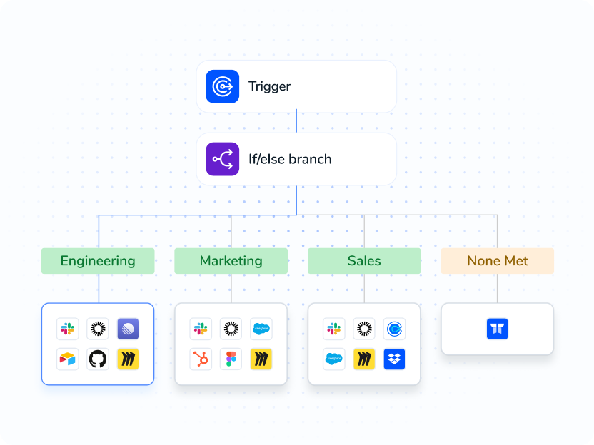Select the GitHub icon under Engineering
The width and height of the screenshot is (594, 445).
point(98,359)
